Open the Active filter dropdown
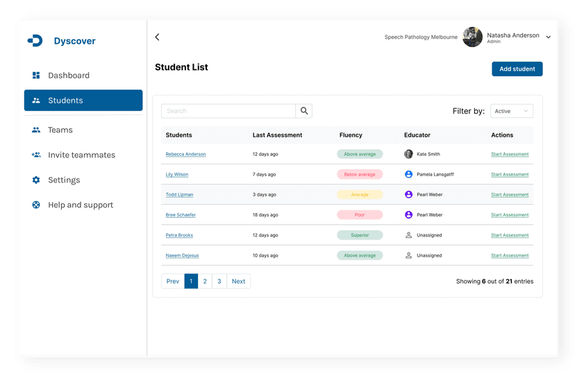 click(x=511, y=111)
